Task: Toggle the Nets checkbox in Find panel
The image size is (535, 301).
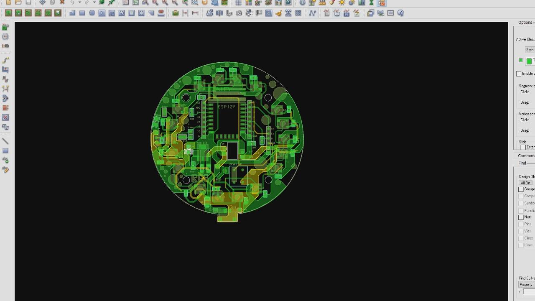Action: (521, 217)
